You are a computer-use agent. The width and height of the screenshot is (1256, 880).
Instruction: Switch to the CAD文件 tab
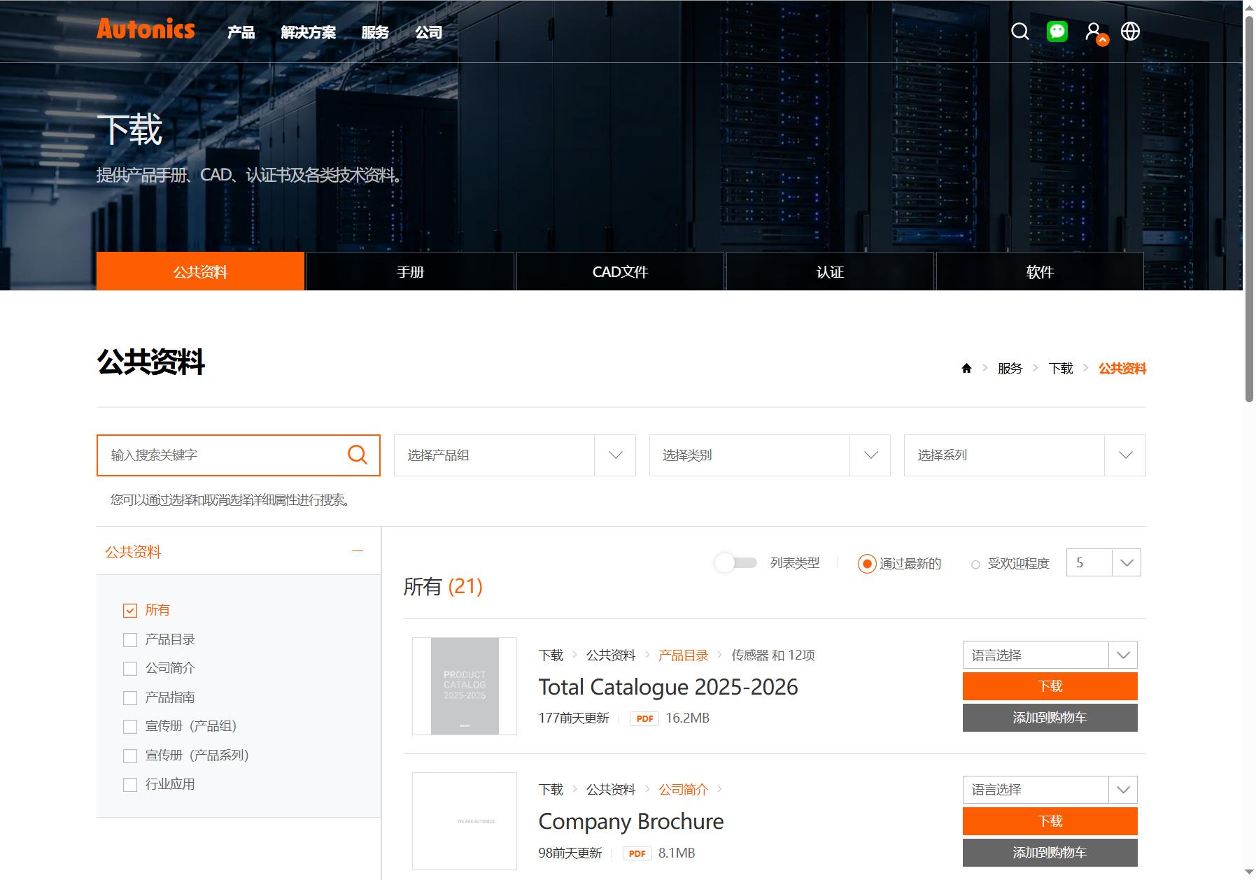tap(620, 271)
